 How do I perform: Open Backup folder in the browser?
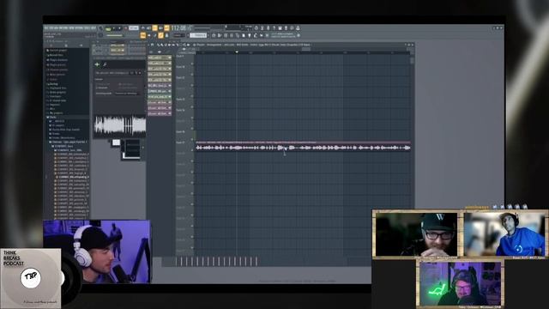(53, 84)
